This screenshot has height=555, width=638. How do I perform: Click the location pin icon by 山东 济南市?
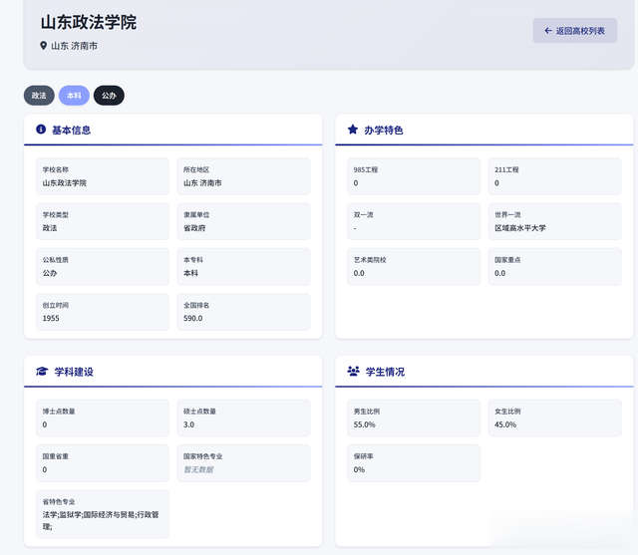pyautogui.click(x=43, y=46)
